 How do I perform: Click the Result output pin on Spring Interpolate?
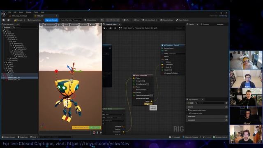tap(152, 101)
